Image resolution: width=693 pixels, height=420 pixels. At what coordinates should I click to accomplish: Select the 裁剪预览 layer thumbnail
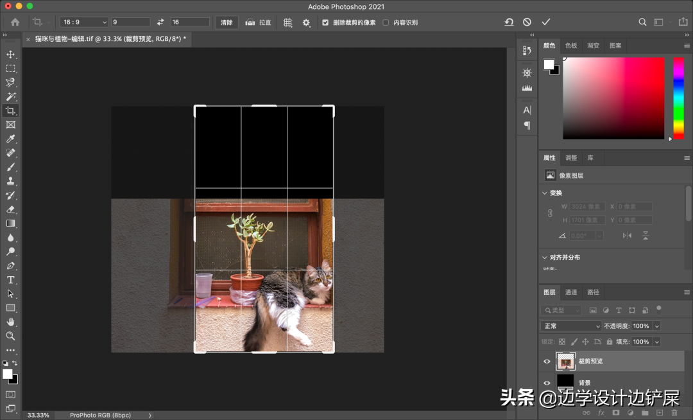(565, 361)
